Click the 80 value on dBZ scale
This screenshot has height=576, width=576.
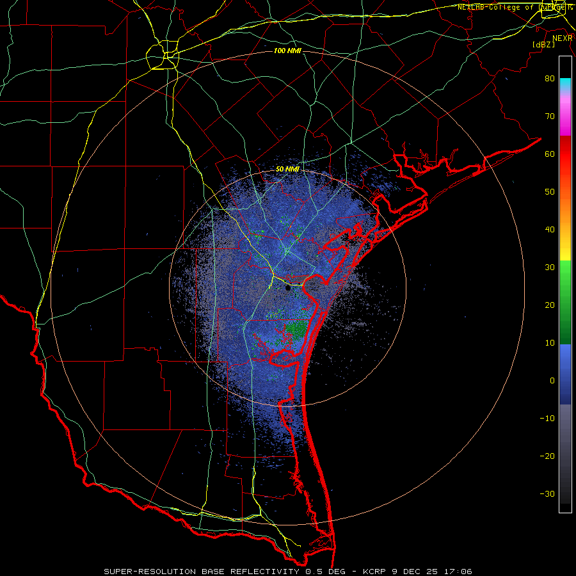pos(550,78)
